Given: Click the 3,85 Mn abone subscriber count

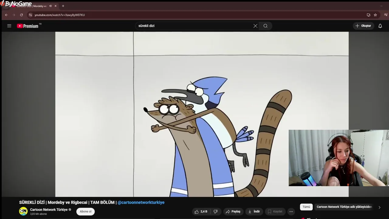Looking at the screenshot, I should pos(39,214).
